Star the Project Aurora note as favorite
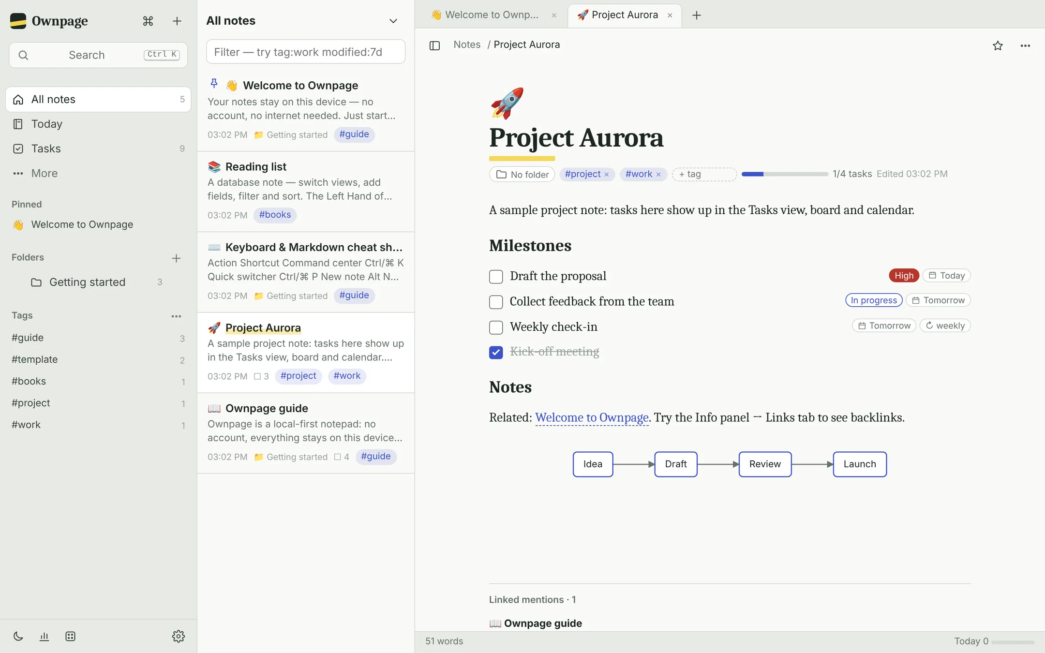1045x653 pixels. click(998, 45)
